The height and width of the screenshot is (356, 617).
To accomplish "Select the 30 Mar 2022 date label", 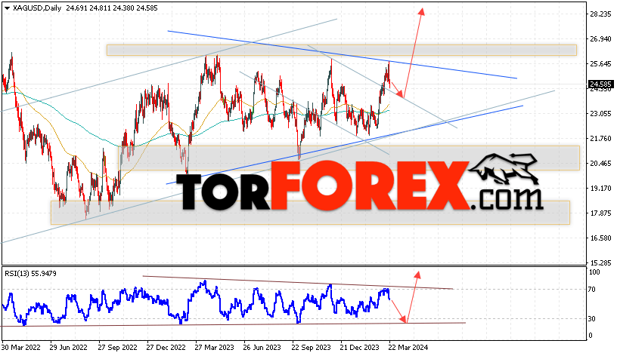I will coord(21,348).
